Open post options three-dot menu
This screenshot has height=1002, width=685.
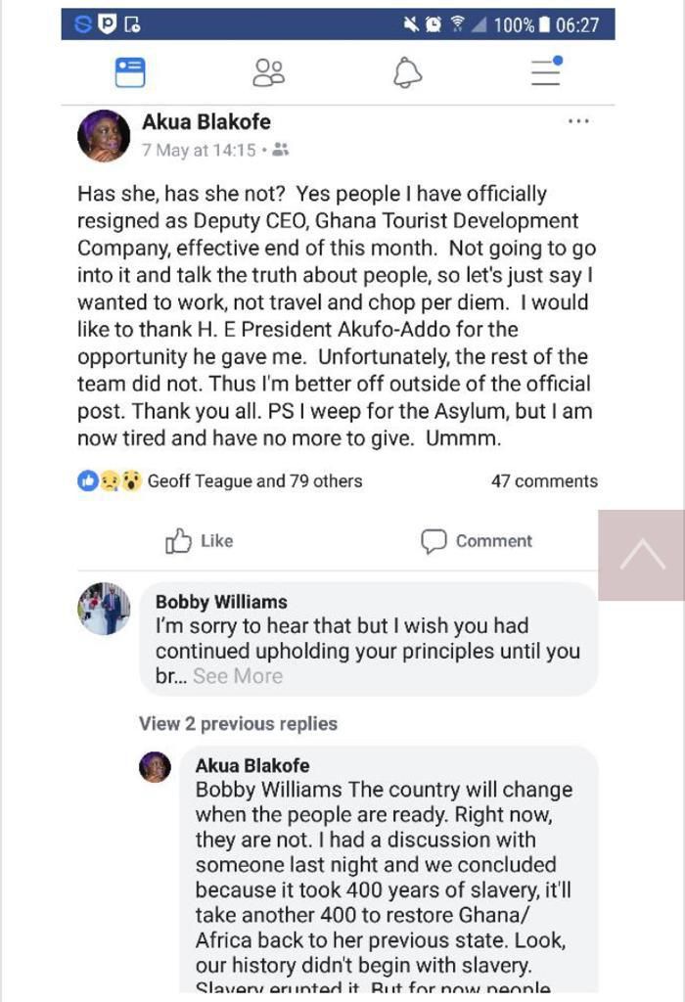tap(578, 121)
